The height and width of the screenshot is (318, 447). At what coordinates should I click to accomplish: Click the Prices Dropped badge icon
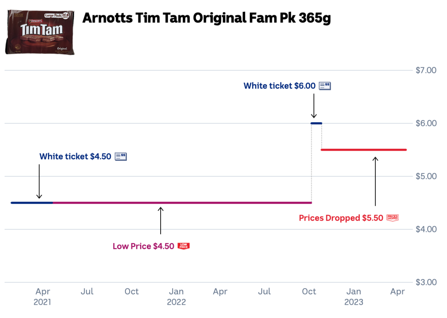(392, 217)
